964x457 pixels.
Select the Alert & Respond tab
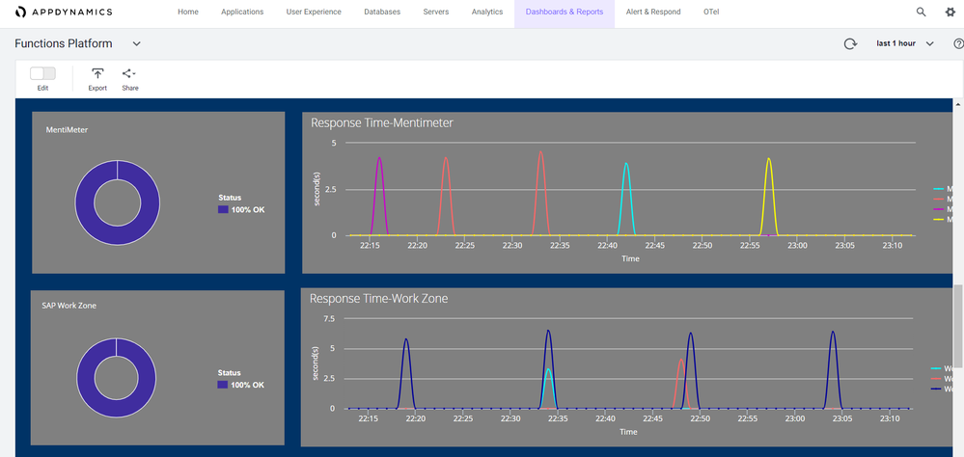pos(653,12)
